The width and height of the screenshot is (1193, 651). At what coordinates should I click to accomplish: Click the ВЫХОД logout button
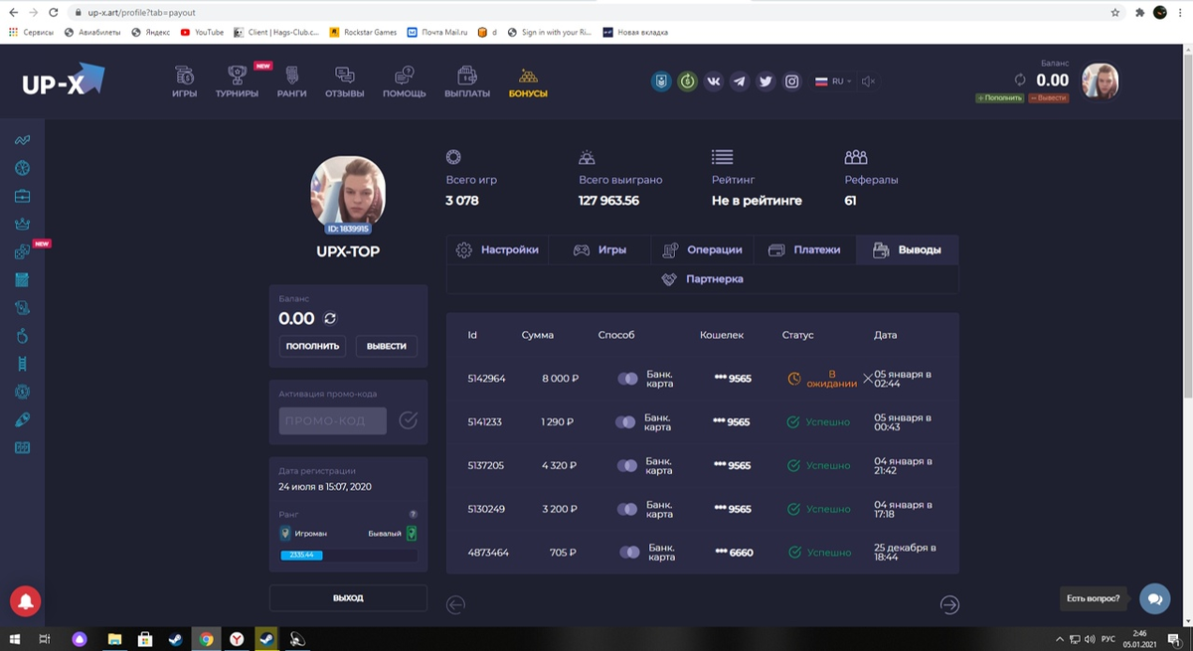(348, 598)
